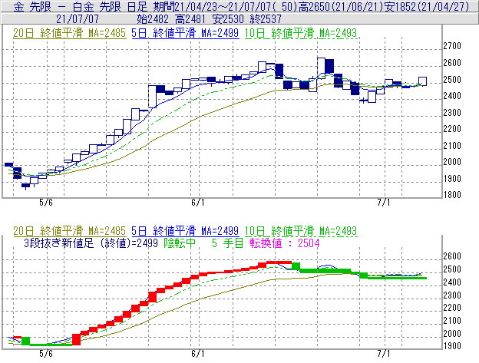
Task: Click the magenta '転換値 : 2504' text
Action: [x=285, y=243]
